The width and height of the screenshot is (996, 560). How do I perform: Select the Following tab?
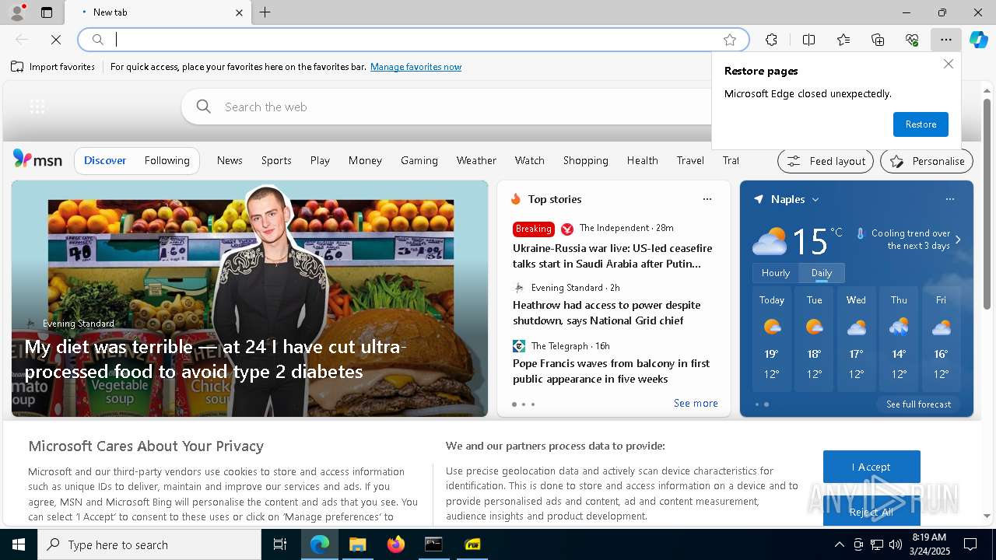click(167, 160)
